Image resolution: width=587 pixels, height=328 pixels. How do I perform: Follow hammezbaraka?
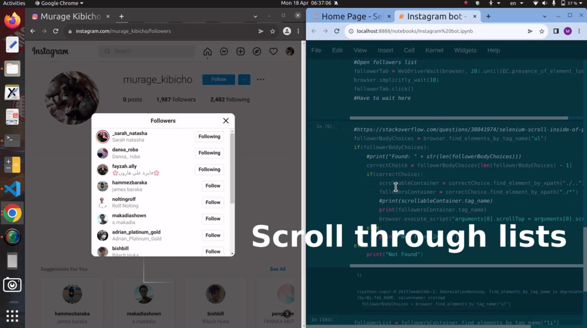[213, 186]
